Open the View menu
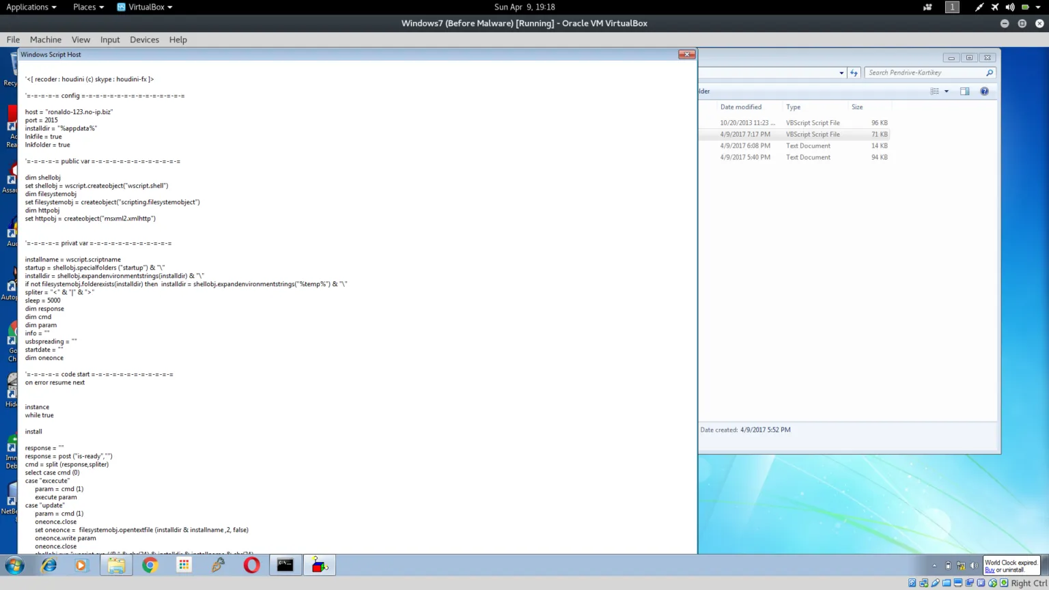Image resolution: width=1049 pixels, height=590 pixels. point(81,40)
